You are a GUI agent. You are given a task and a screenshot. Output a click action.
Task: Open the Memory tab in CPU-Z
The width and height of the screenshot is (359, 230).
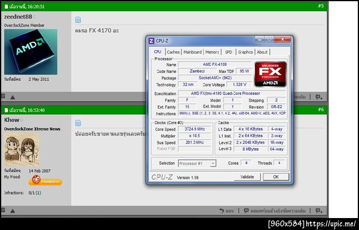pyautogui.click(x=212, y=52)
